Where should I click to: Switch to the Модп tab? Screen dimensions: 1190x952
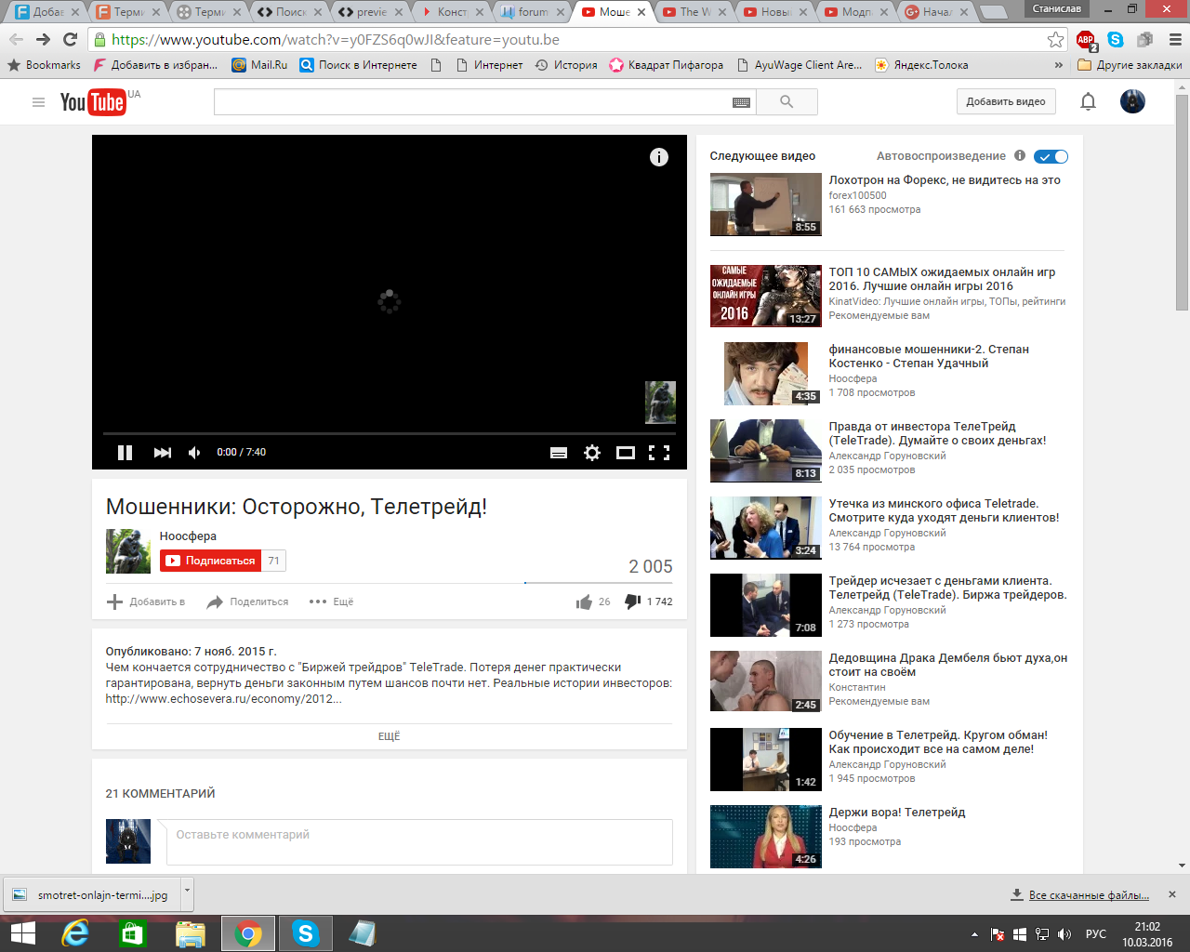click(856, 12)
